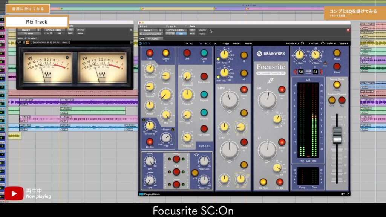Viewport: 386px width, 217px height.
Task: Toggle the HF Band In button
Action: coord(282,90)
